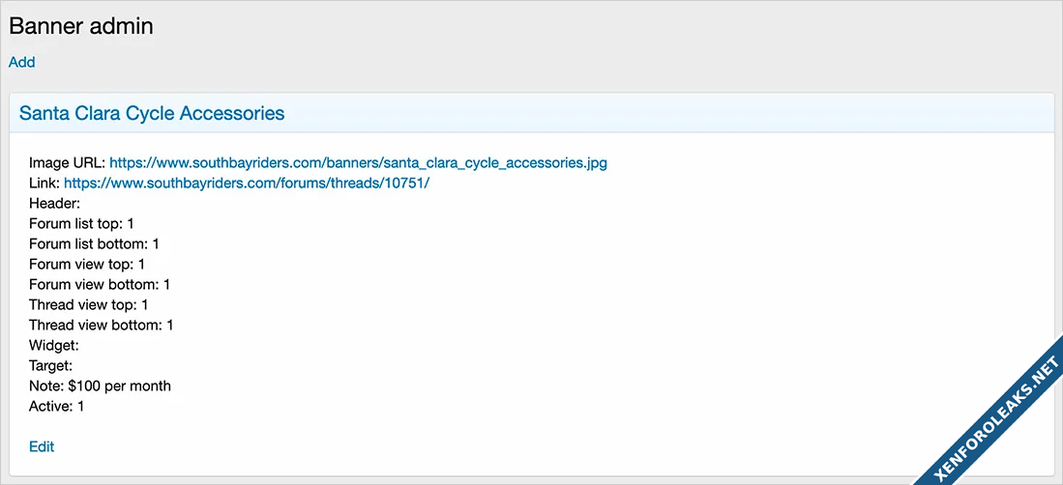Click the Banner admin page heading

[x=81, y=26]
